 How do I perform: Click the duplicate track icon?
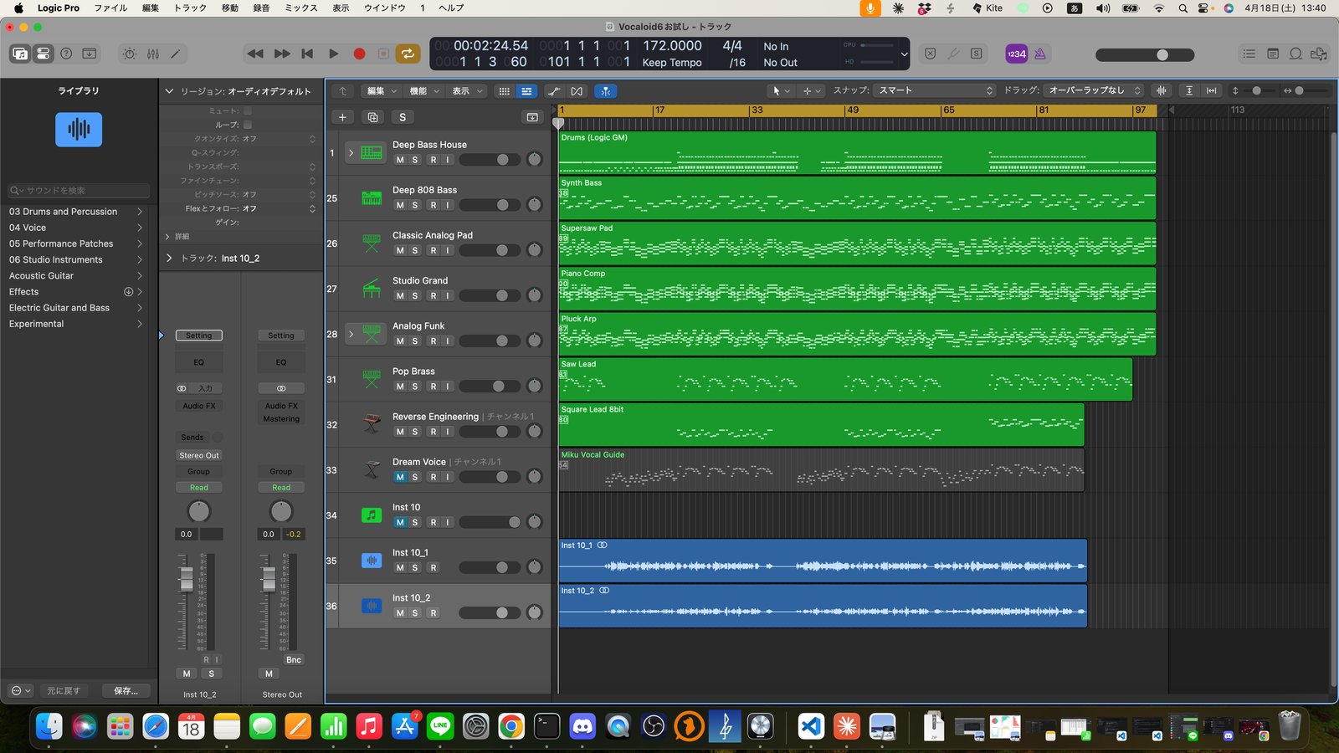(373, 117)
